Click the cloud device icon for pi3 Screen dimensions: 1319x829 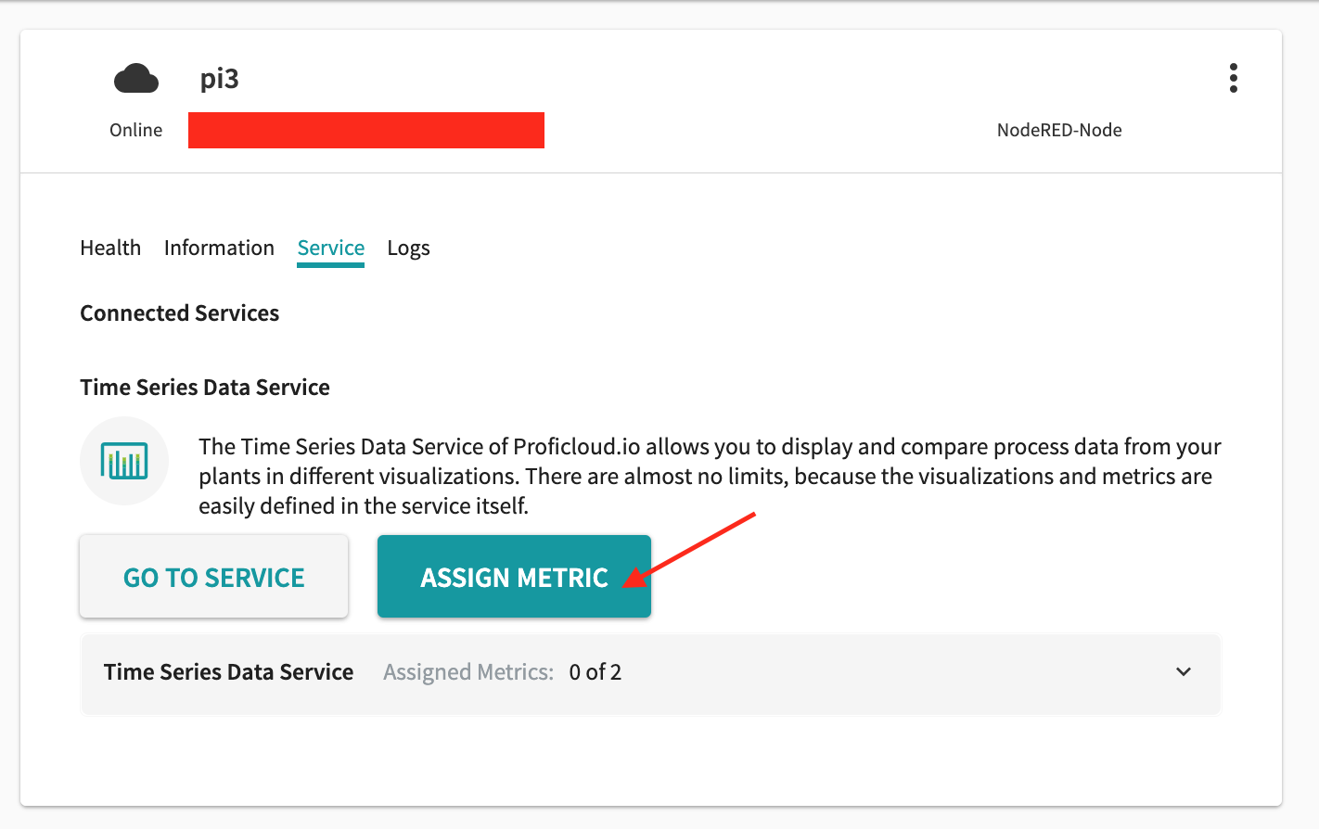136,79
